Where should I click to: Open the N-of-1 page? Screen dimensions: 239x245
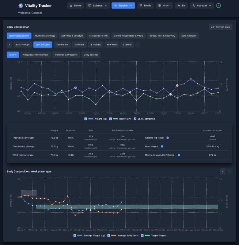tap(164, 6)
